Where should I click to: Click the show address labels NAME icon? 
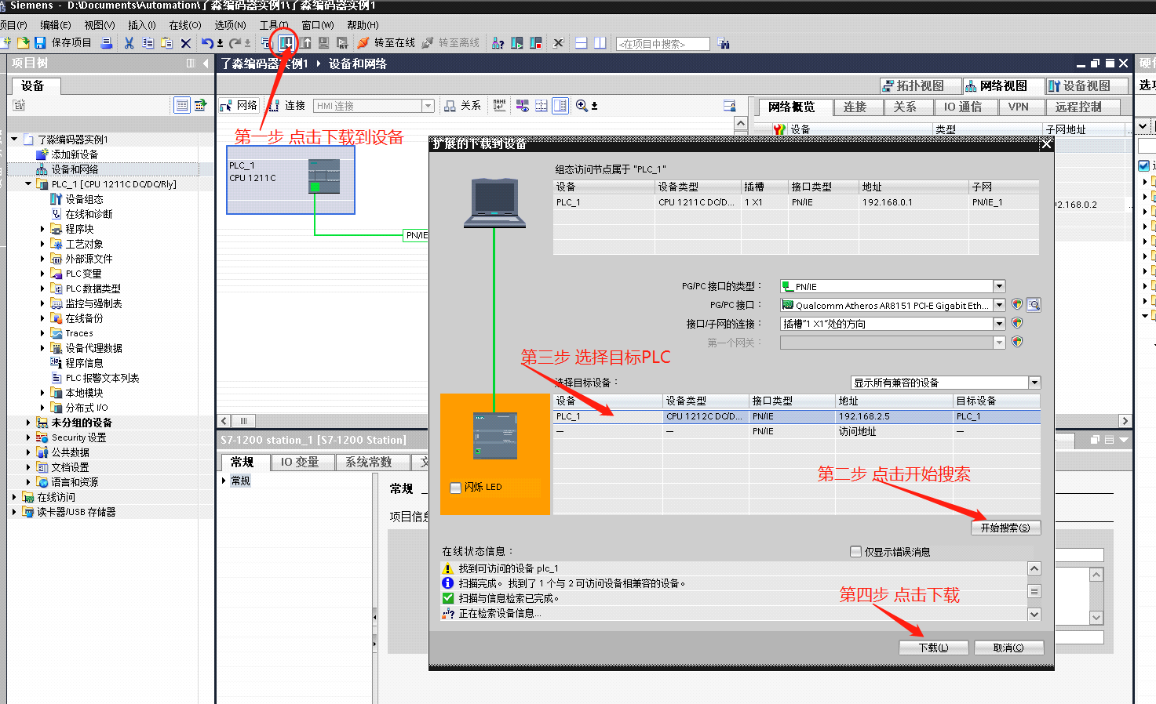point(500,105)
